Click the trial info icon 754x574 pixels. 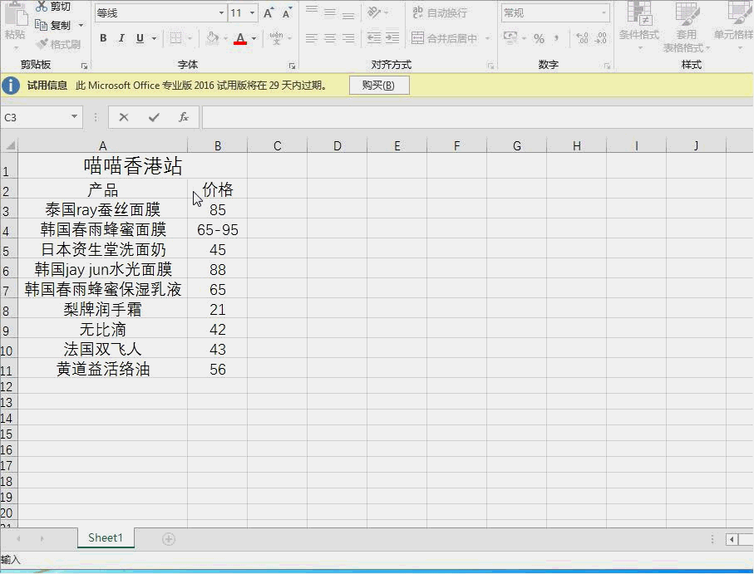(x=11, y=86)
